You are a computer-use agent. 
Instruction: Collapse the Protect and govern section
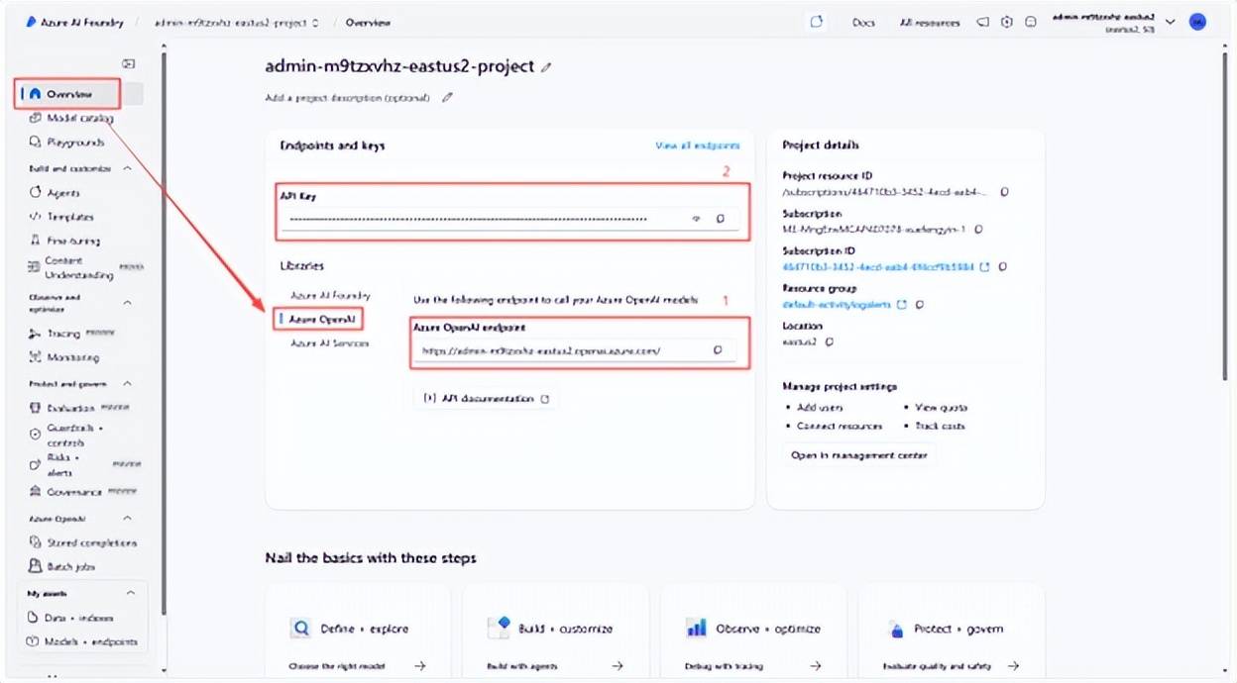[127, 384]
